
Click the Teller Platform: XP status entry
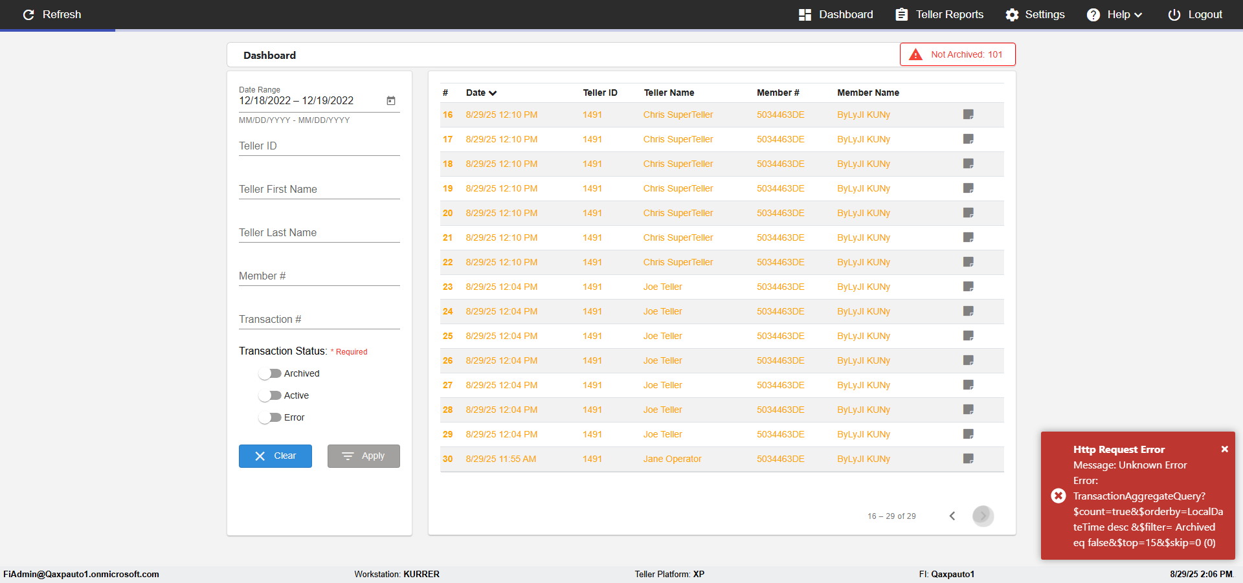(669, 574)
